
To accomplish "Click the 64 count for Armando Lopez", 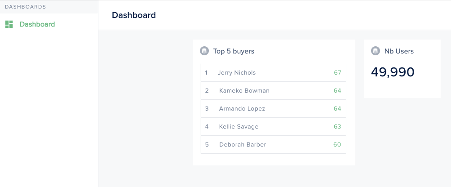I will click(x=337, y=108).
